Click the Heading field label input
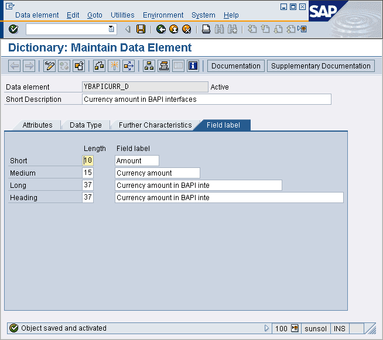This screenshot has width=383, height=340. (x=229, y=197)
